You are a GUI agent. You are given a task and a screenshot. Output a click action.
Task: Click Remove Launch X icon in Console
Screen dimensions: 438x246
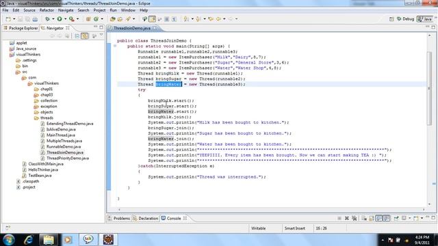pyautogui.click(x=347, y=219)
